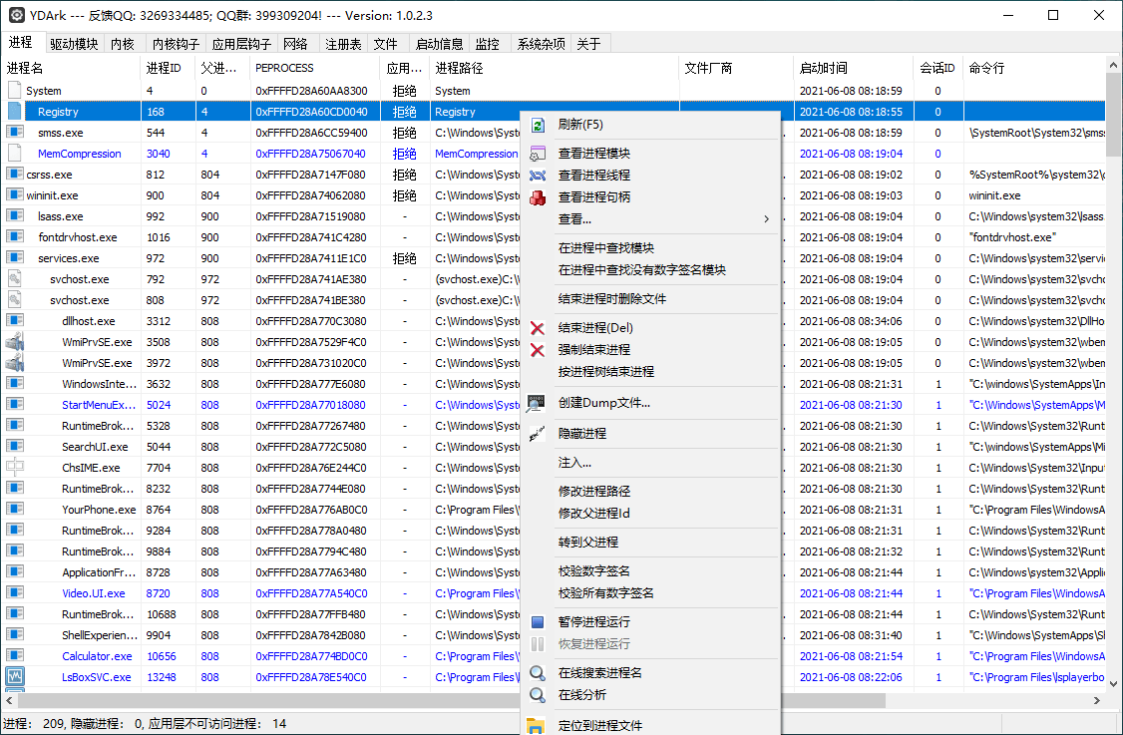Click the suspend process blue square icon

tap(538, 622)
